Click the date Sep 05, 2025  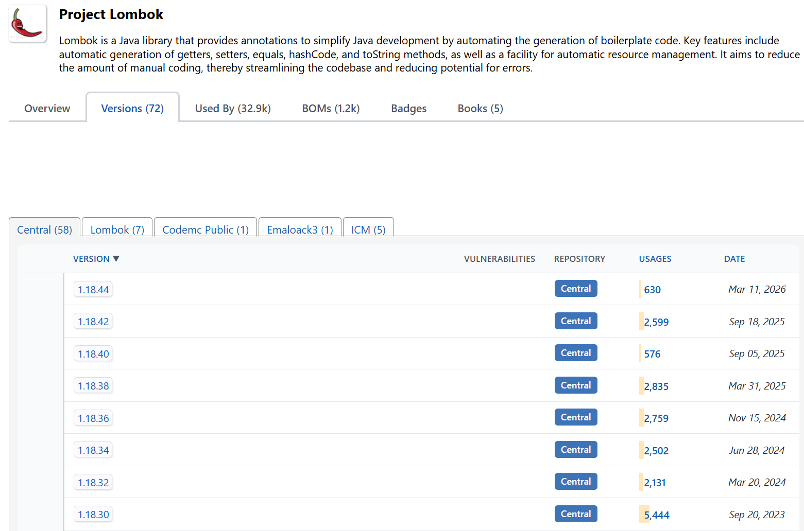(x=757, y=353)
